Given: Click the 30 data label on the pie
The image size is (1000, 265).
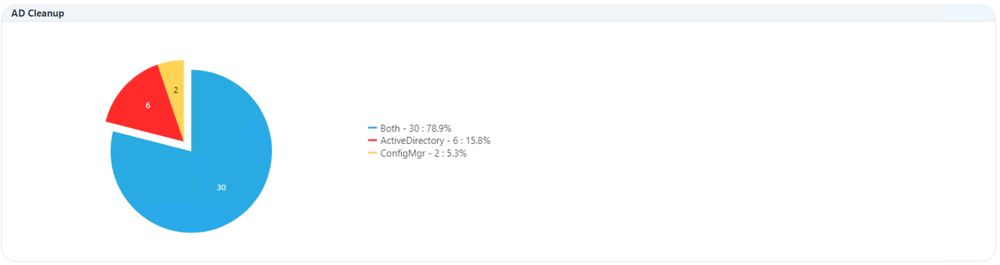Looking at the screenshot, I should [x=221, y=187].
